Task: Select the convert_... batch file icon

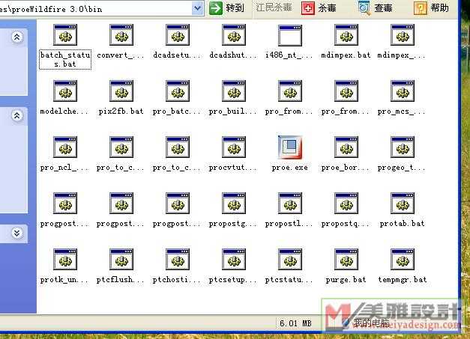Action: point(121,35)
